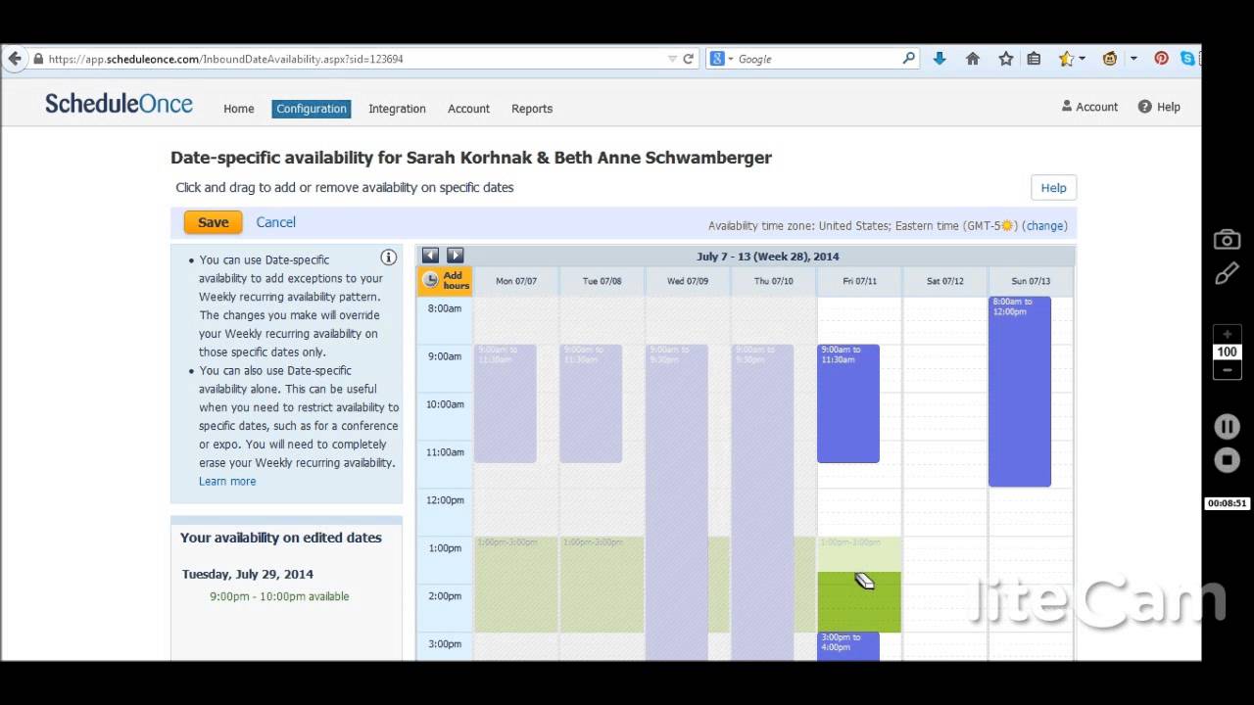This screenshot has height=705, width=1254.
Task: Click the Tuesday, July 29, 2014 heading
Action: (248, 575)
